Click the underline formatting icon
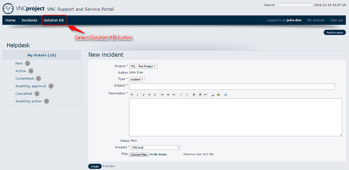The width and height of the screenshot is (349, 170). tap(143, 95)
